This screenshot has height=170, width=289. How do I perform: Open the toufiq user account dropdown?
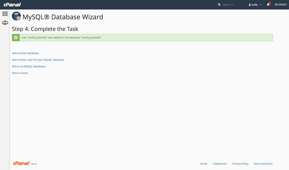click(x=255, y=5)
